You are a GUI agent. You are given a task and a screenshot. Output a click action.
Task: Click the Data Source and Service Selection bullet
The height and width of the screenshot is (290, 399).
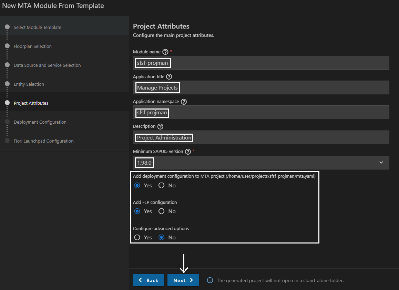7,65
